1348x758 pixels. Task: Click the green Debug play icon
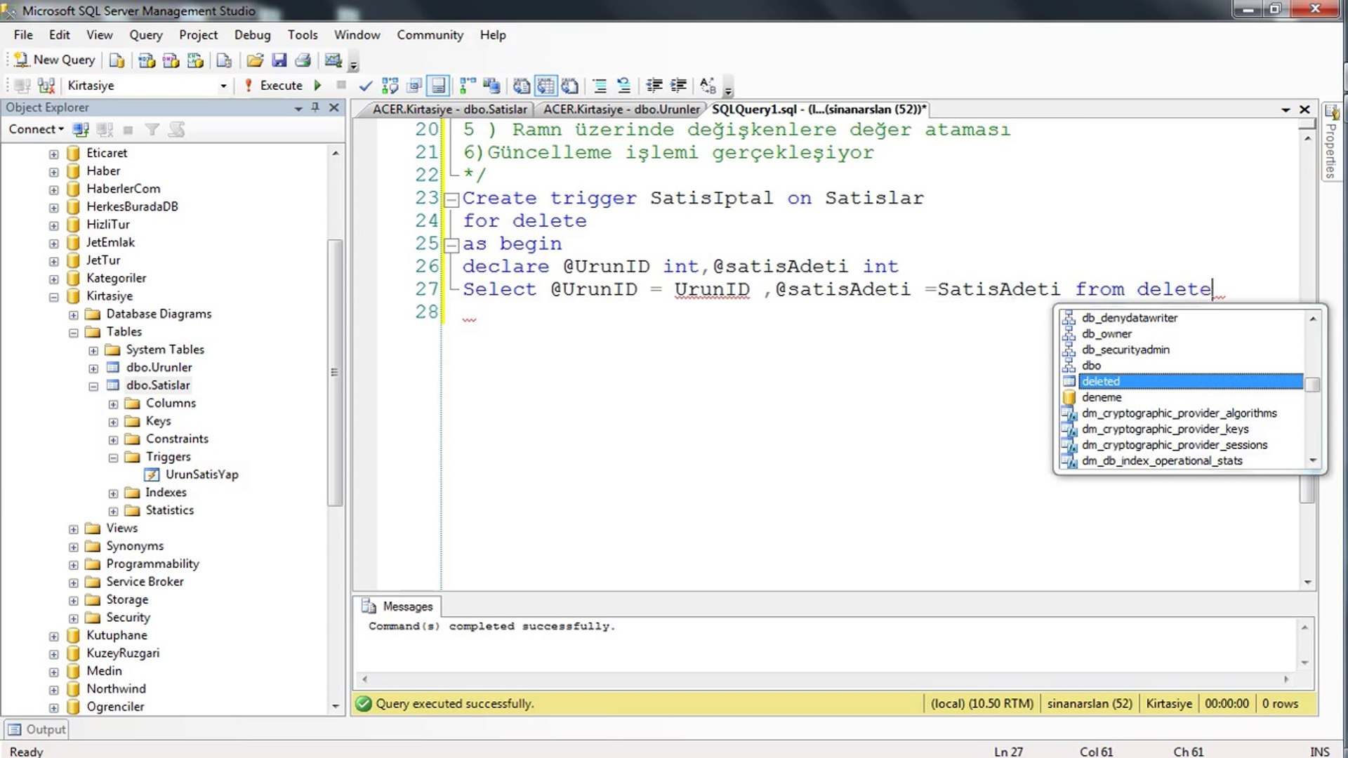point(318,86)
